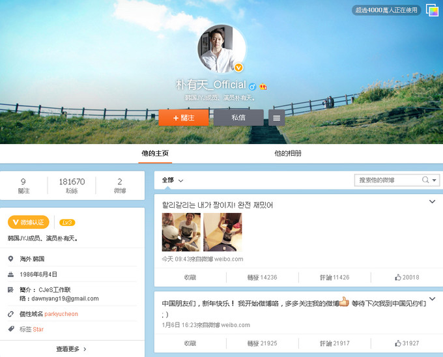This screenshot has width=443, height=357.
Task: Click the Lv3 level badge
Action: [67, 223]
